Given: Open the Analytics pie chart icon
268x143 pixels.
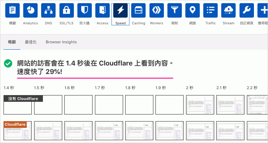Looking at the screenshot, I should (31, 10).
